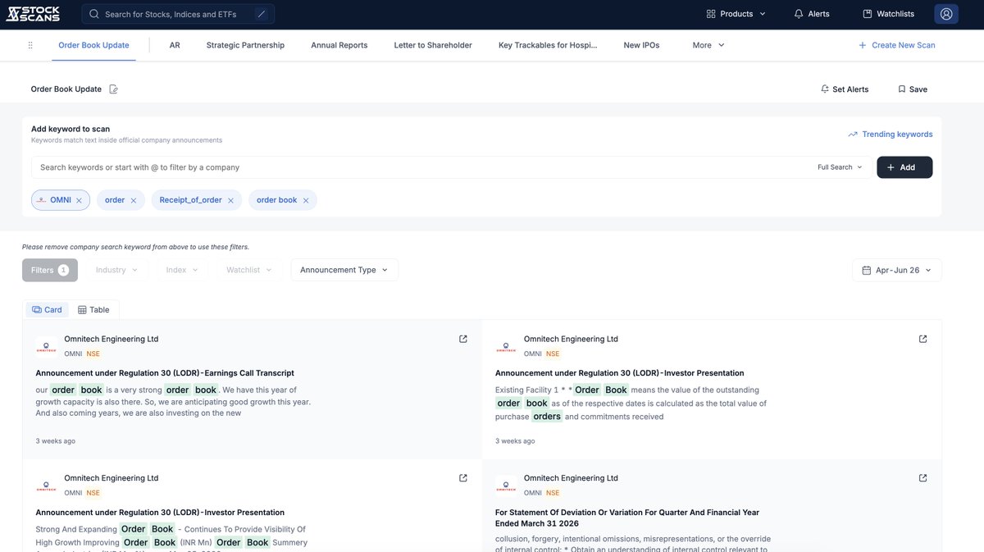
Task: Open the Strategic Partnership tab
Action: 245,45
